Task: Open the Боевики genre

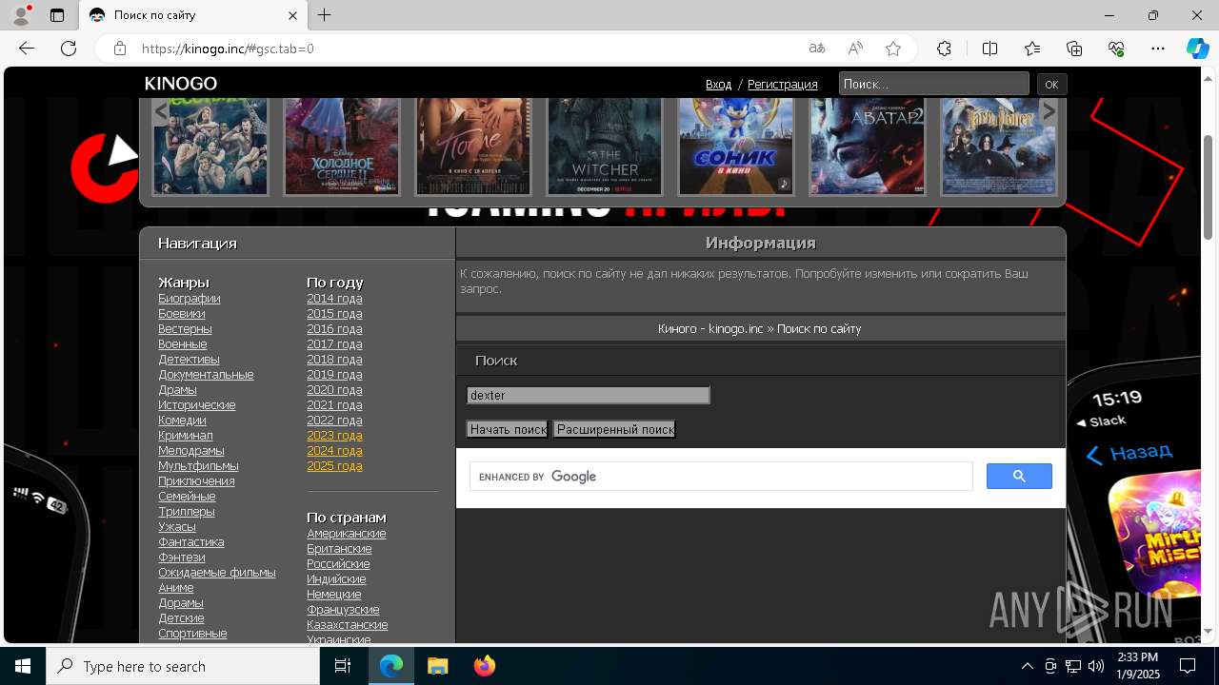Action: [x=182, y=314]
